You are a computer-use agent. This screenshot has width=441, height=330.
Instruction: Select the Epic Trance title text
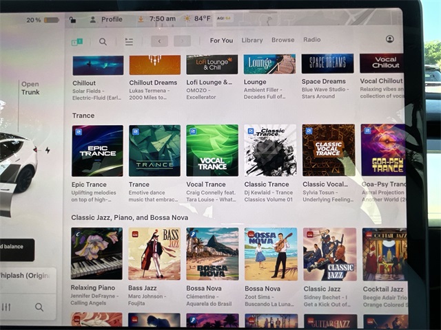coord(89,185)
